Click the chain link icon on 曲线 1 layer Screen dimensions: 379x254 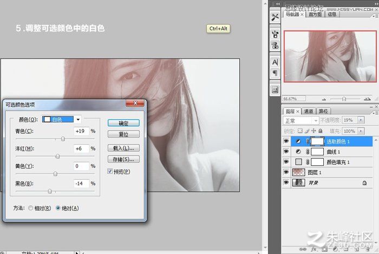(308, 152)
